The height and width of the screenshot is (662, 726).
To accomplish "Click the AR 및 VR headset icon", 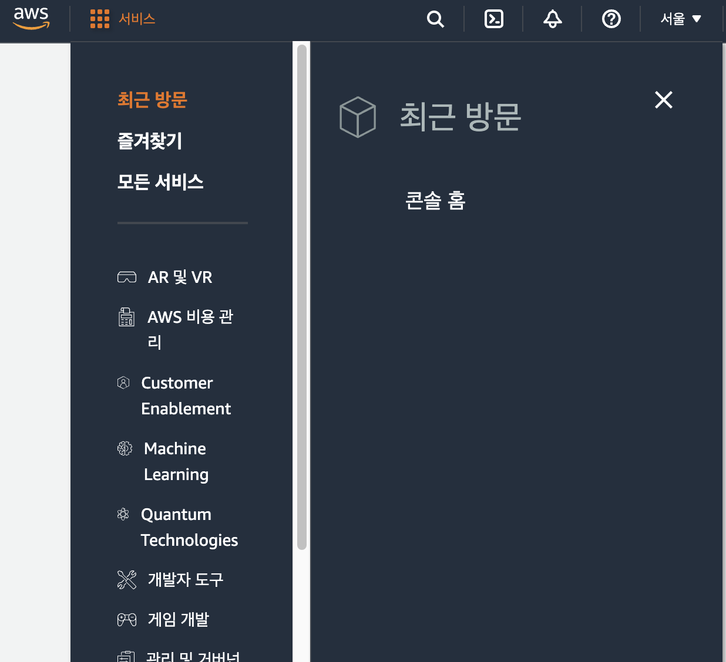I will point(127,277).
